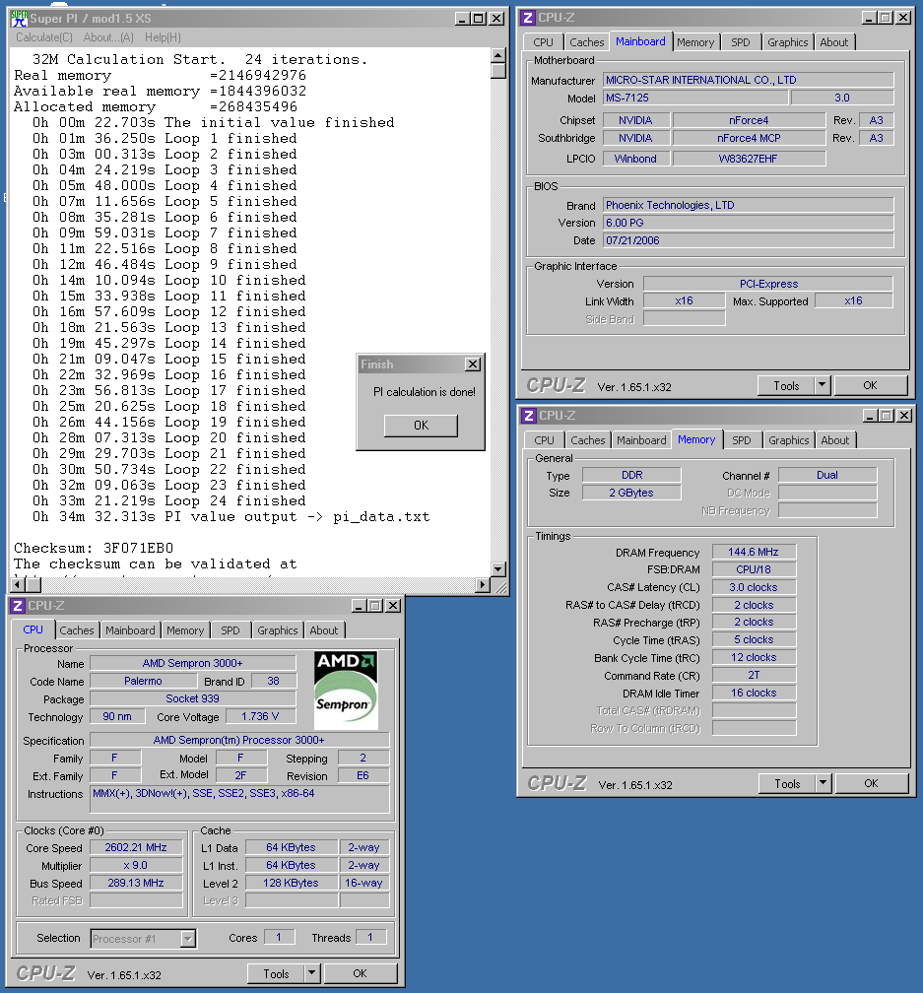
Task: Open Graphics tab in Mainboard window
Action: 787,42
